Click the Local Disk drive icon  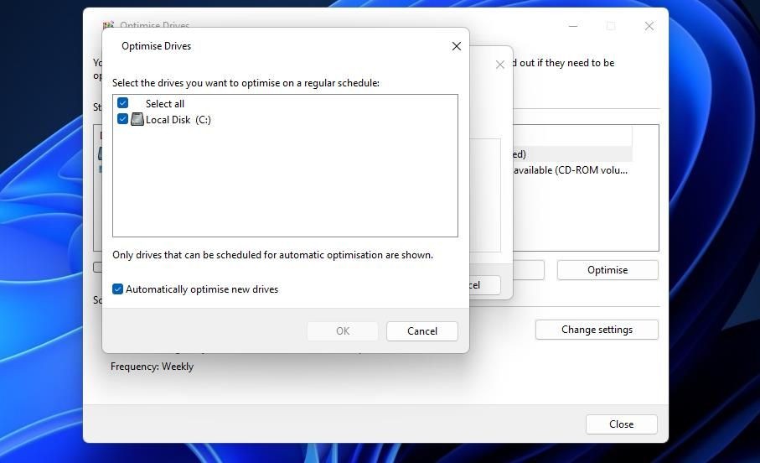pyautogui.click(x=137, y=119)
